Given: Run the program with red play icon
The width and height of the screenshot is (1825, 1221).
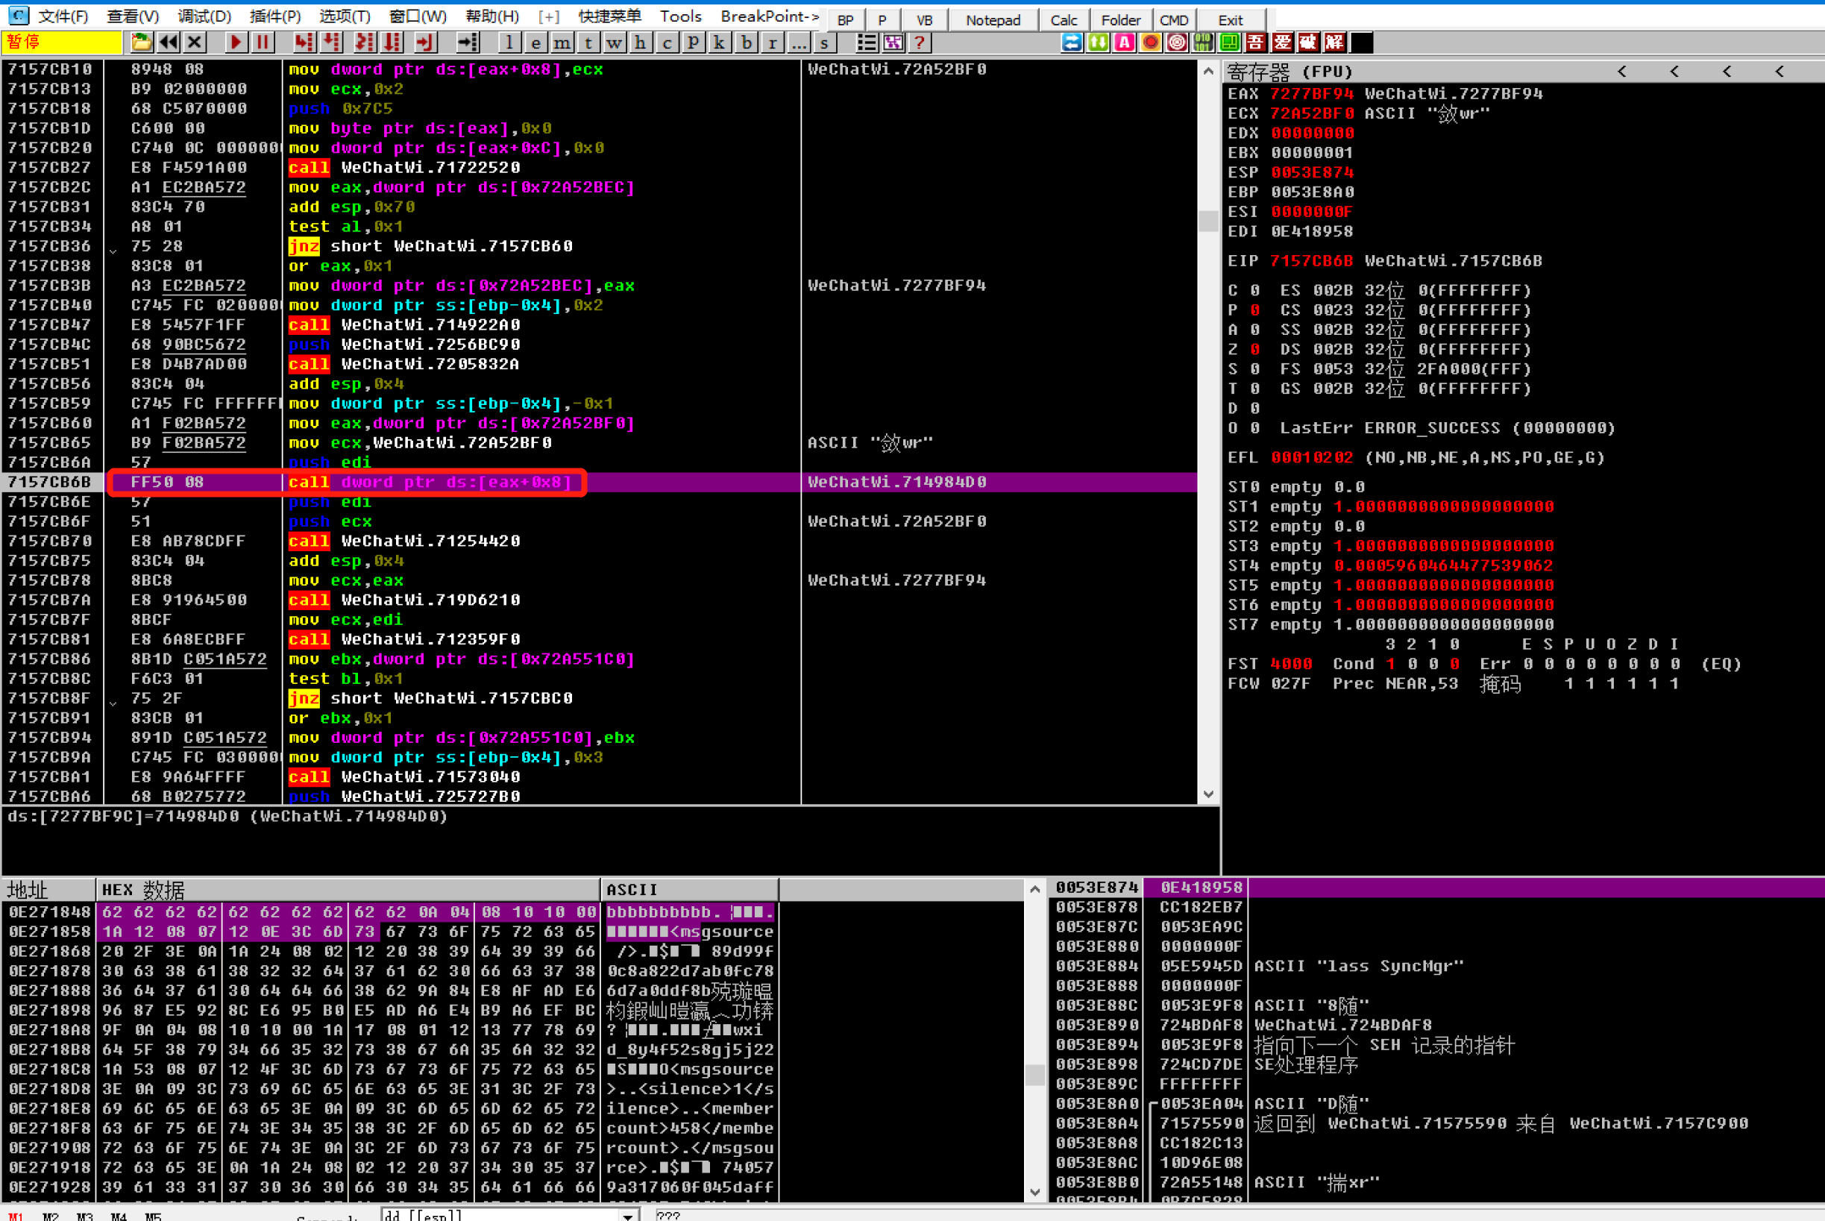Looking at the screenshot, I should [x=235, y=43].
